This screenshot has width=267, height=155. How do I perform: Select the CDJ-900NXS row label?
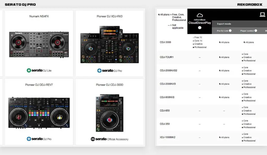[167, 97]
